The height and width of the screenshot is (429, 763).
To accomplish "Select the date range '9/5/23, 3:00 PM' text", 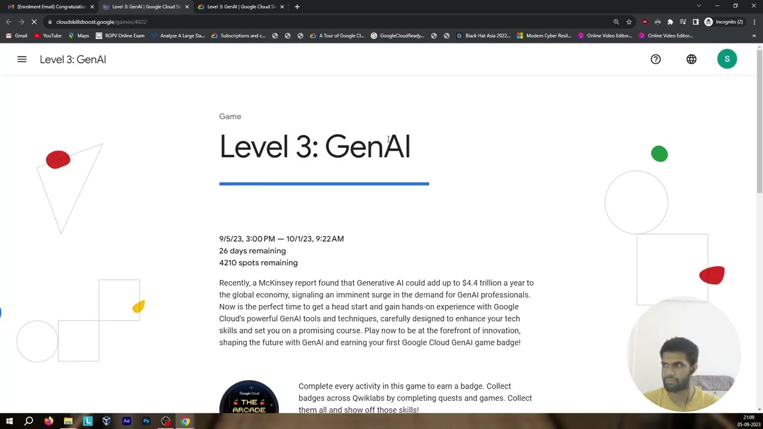I will pos(247,239).
